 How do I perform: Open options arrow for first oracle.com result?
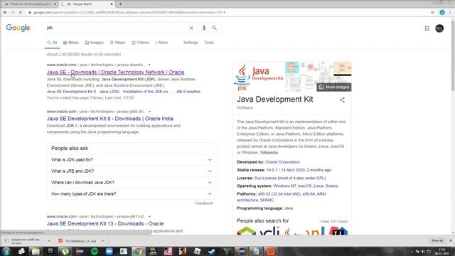[149, 65]
